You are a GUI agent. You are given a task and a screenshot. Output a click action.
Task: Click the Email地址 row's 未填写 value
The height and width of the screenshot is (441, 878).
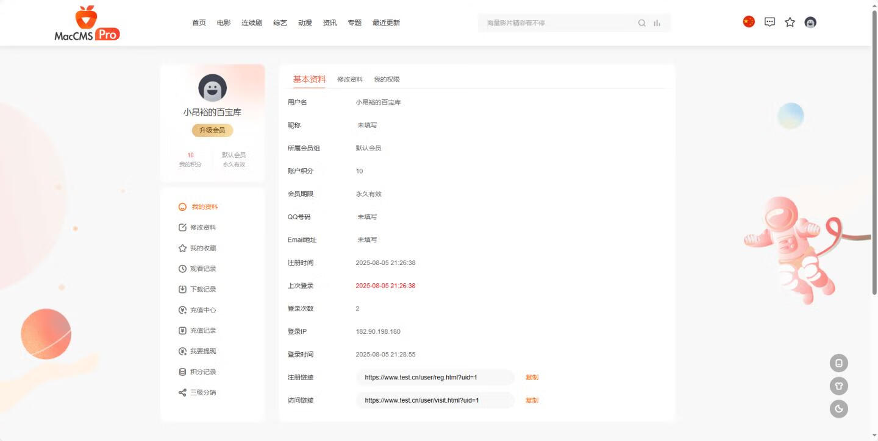[367, 240]
